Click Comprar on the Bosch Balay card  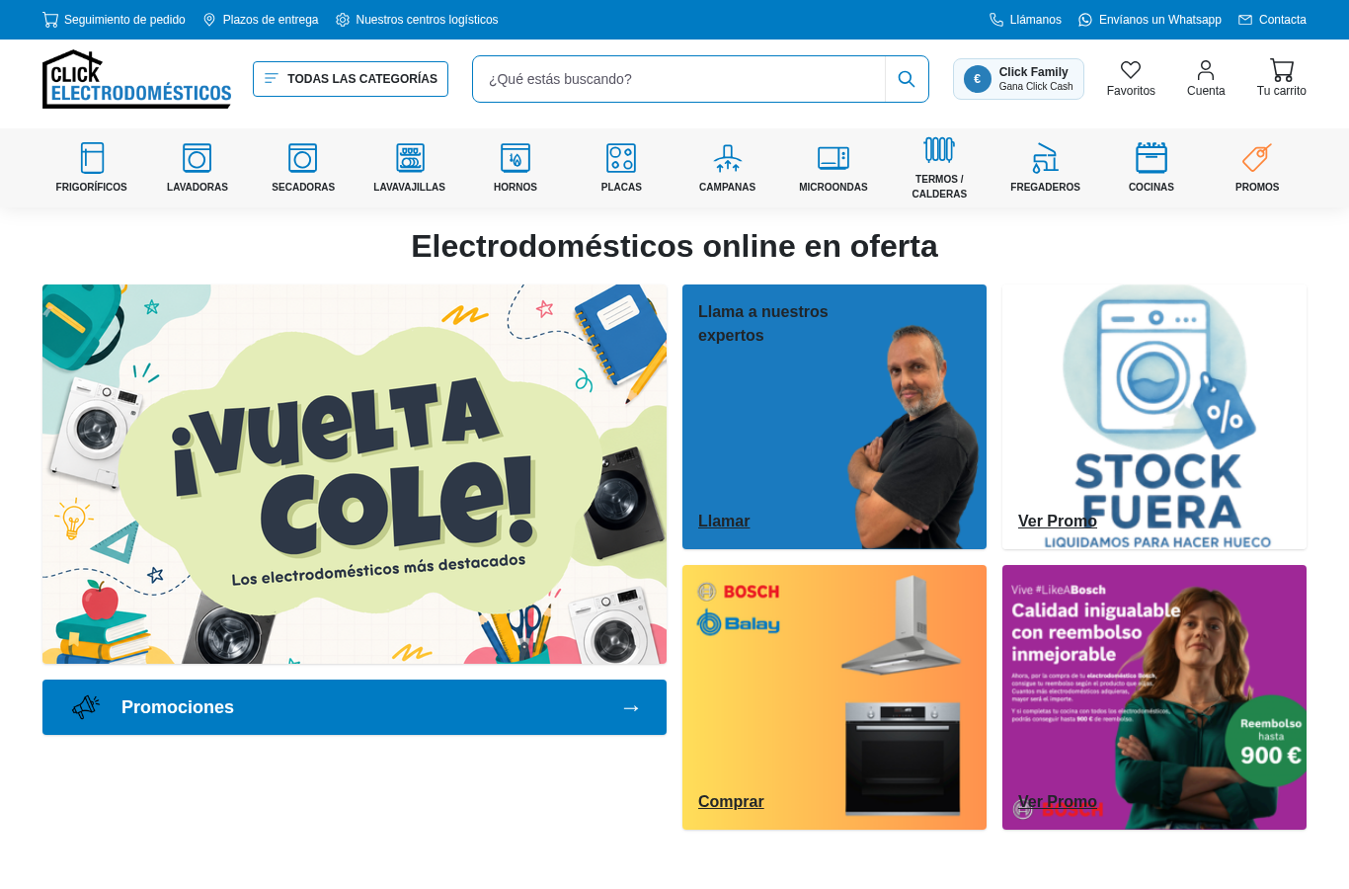731,802
